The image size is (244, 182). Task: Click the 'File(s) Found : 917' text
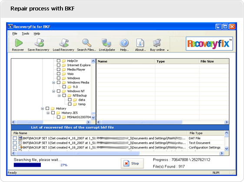click(169, 167)
